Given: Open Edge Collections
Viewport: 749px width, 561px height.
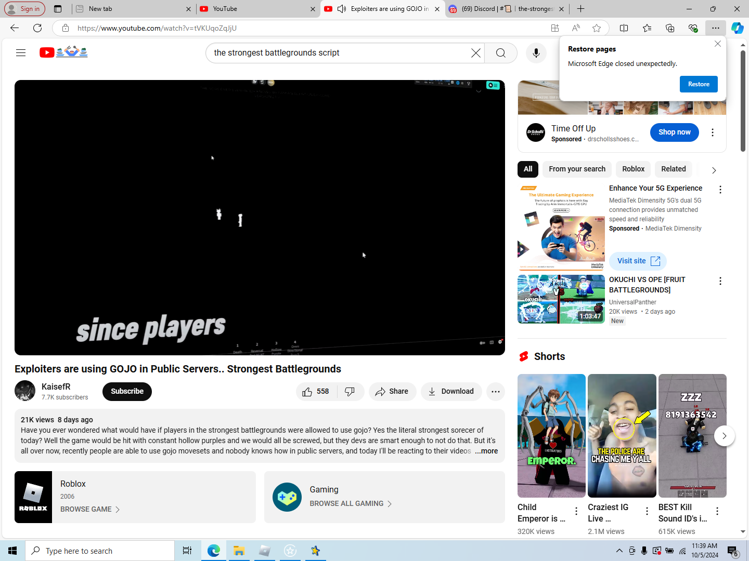Looking at the screenshot, I should click(670, 28).
